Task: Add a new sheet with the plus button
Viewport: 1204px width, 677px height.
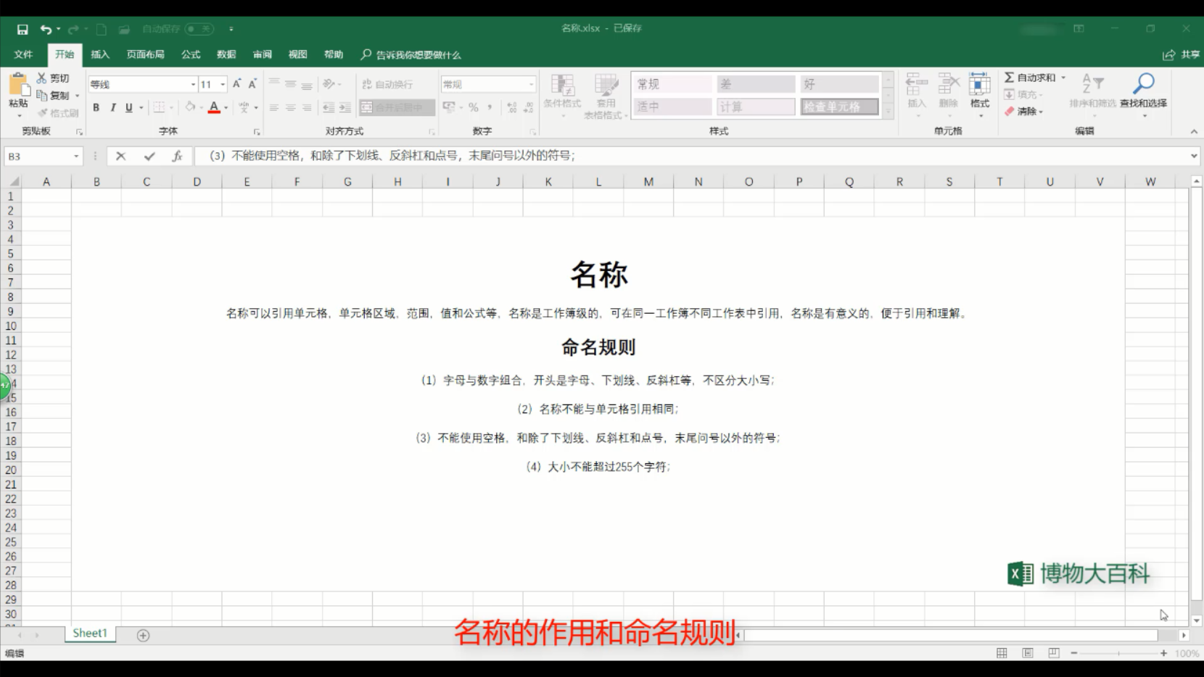Action: (143, 635)
